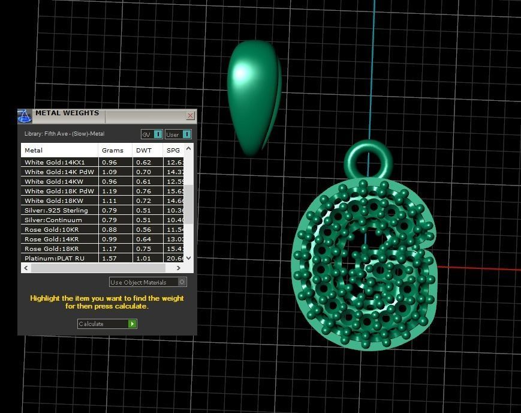Select the White Gold:14KX1 row
Viewport: 521px width, 413px height.
(103, 163)
